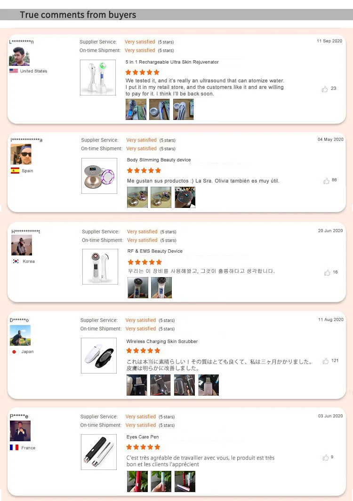
Task: Like the Spain review with 86 likes
Action: 326,181
